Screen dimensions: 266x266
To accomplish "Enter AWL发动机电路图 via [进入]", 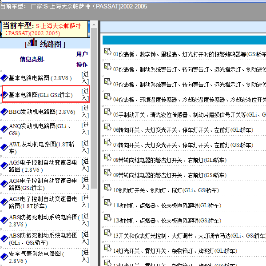I will (x=85, y=147).
